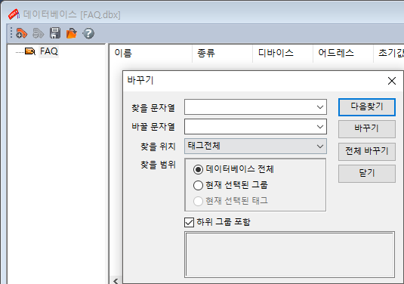Click the 이름 column header
The height and width of the screenshot is (284, 404).
[x=151, y=53]
